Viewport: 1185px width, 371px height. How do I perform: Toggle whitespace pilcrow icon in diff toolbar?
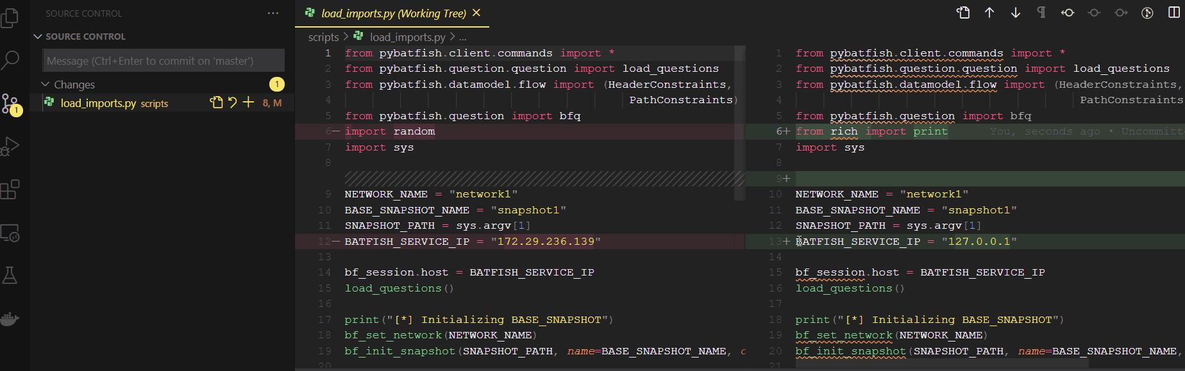1041,13
